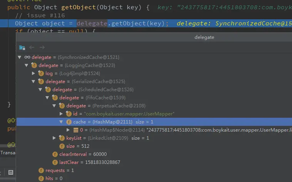Viewport: 292px width, 182px height.
Task: Click the back arrow in delegate popup
Action: click(x=32, y=47)
